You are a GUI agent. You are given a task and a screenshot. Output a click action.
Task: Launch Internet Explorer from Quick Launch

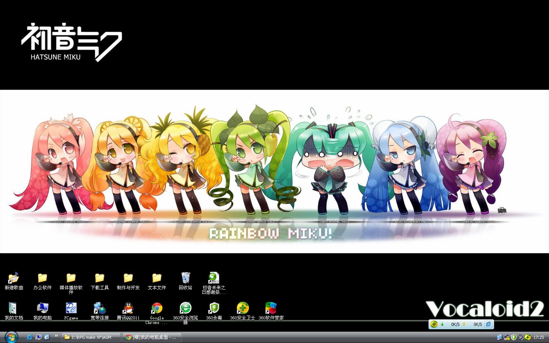pyautogui.click(x=29, y=337)
